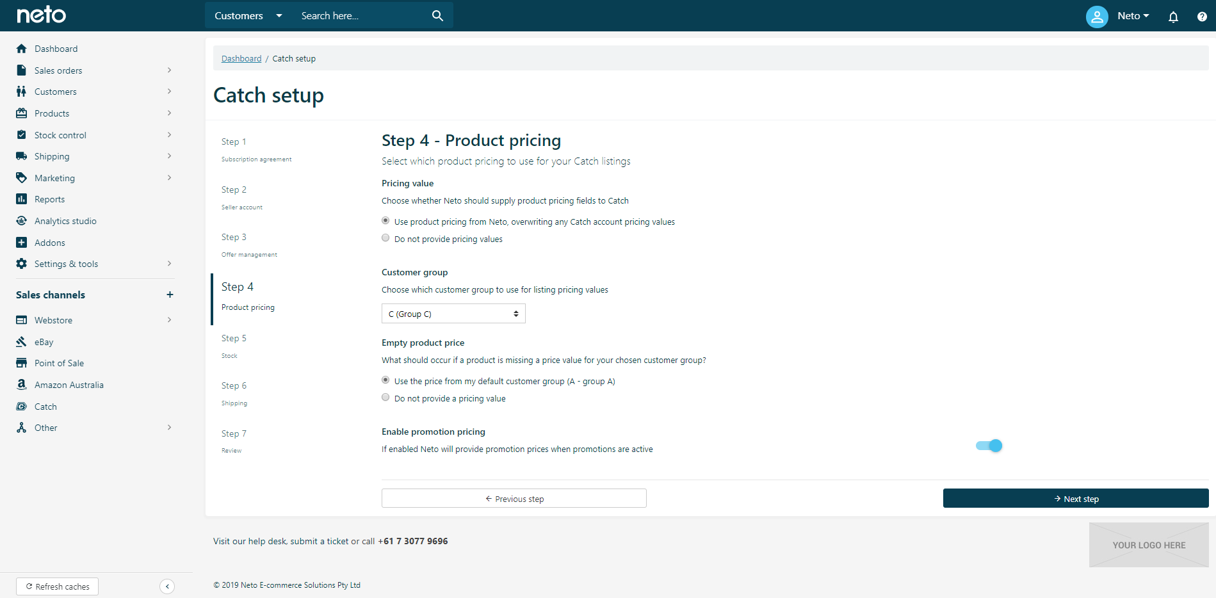
Task: Open the Customers search scope dropdown
Action: (248, 15)
